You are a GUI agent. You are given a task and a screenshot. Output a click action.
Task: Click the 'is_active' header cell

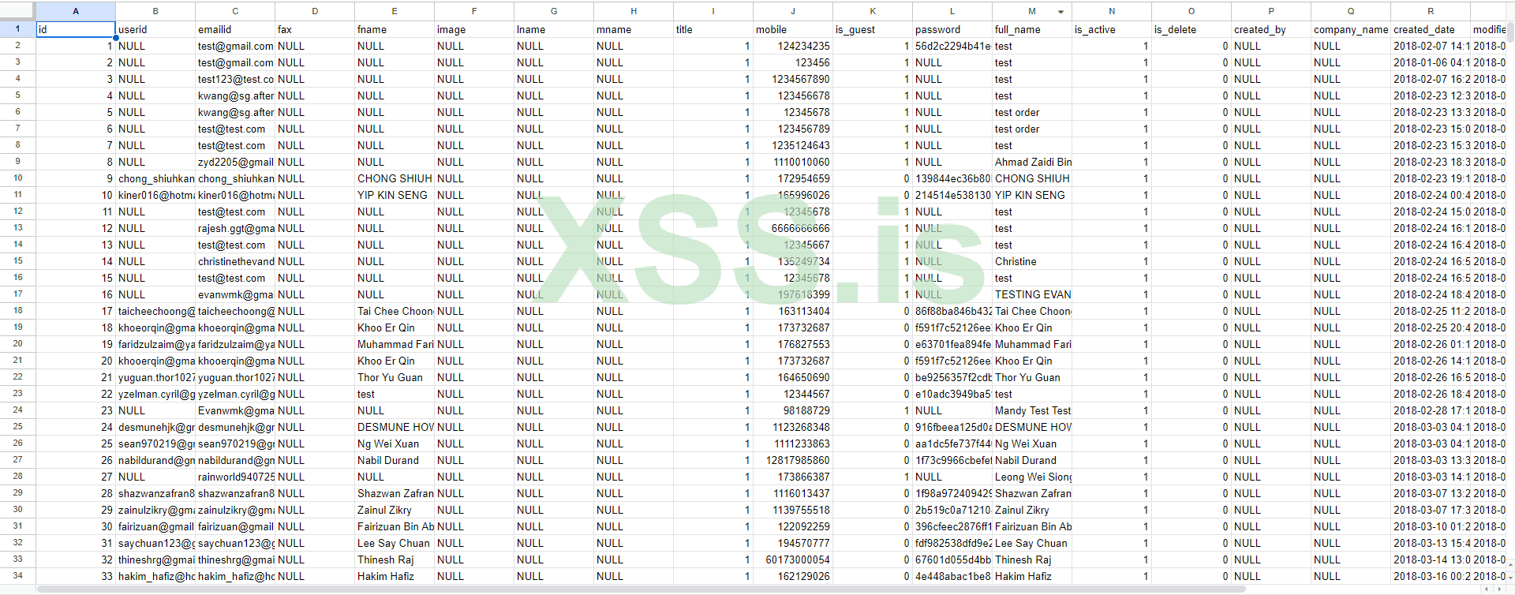1112,29
